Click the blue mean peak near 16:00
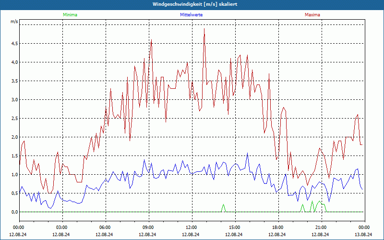This screenshot has height=240, width=384. (x=247, y=153)
